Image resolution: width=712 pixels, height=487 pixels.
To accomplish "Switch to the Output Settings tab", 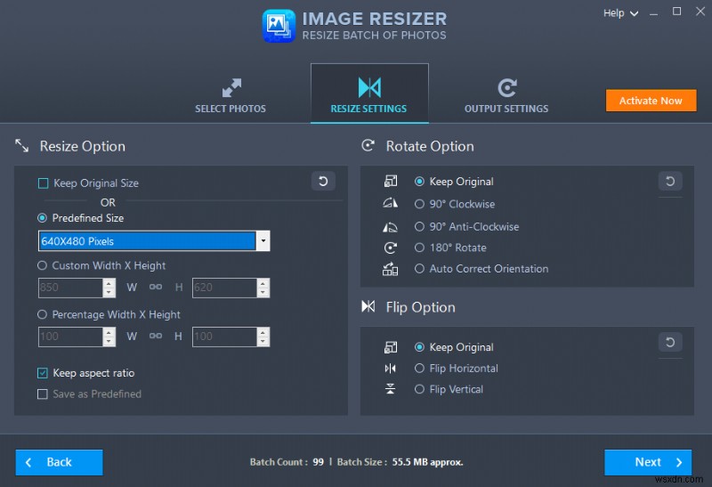I will 506,93.
